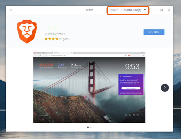181x139 pixels.
Task: Open the (785) reviews count
Action: pyautogui.click(x=66, y=39)
